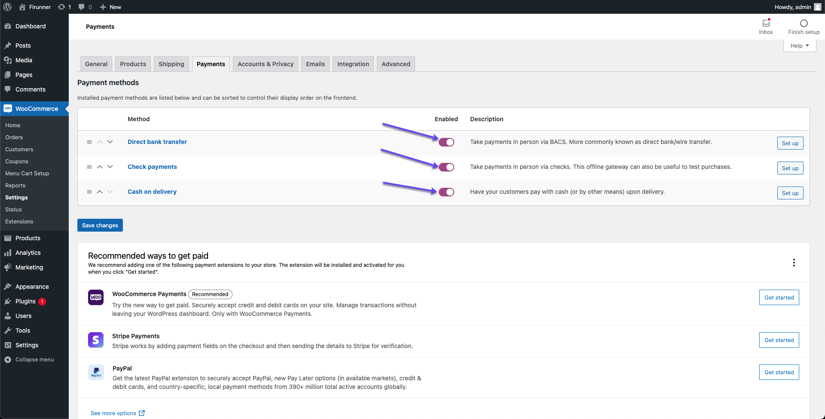Screen dimensions: 825x419
Task: Move Cash on delivery up
Action: 100,192
